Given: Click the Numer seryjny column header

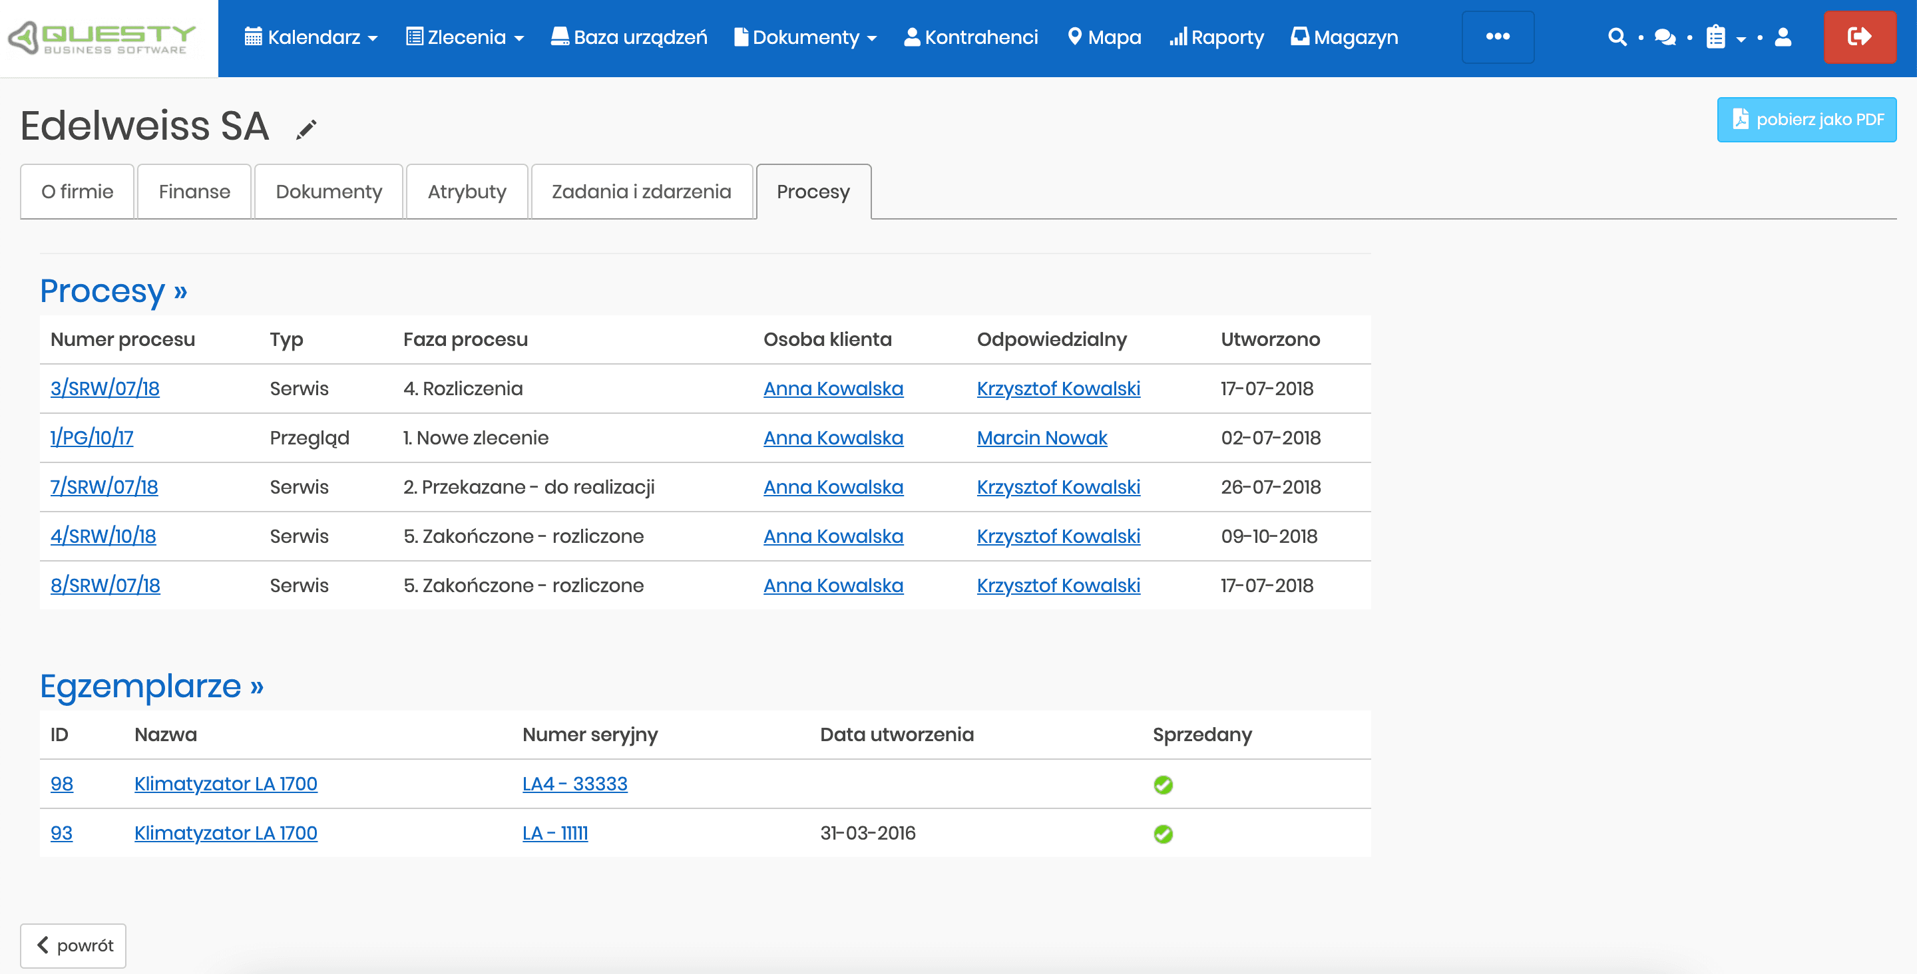Looking at the screenshot, I should coord(590,734).
